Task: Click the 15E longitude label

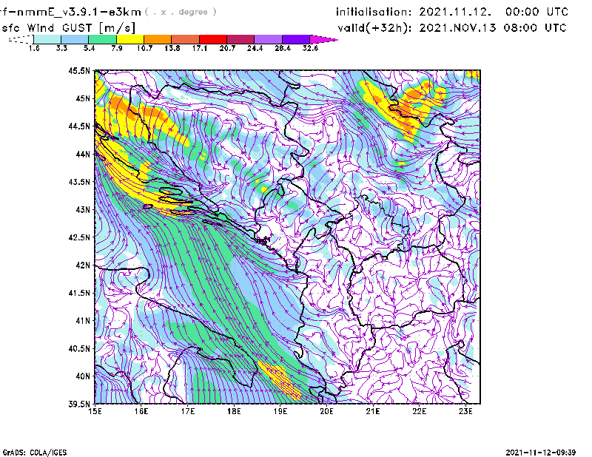Action: tap(95, 411)
